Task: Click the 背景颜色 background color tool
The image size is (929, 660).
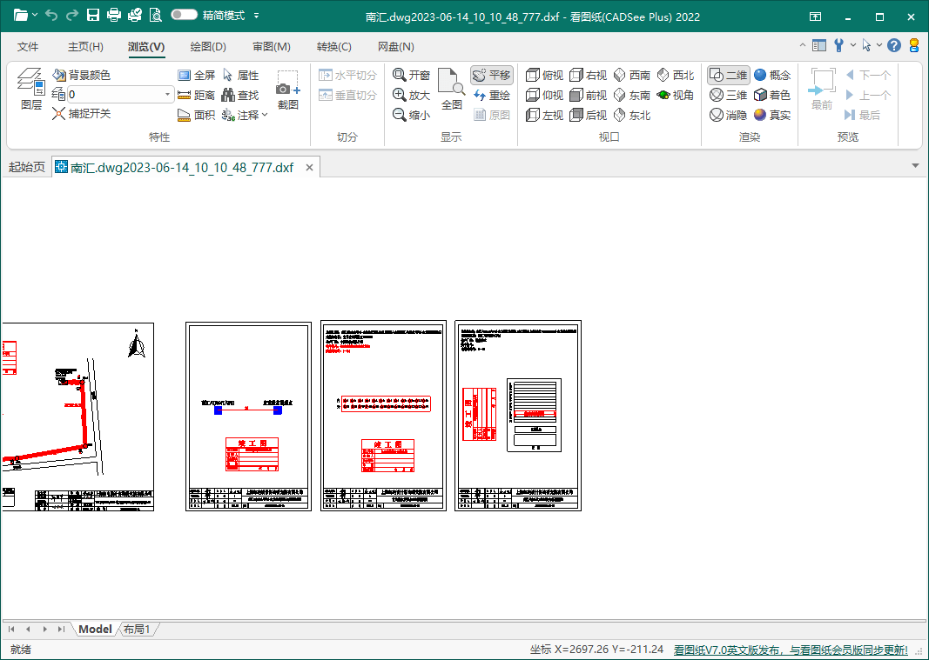Action: [x=82, y=75]
